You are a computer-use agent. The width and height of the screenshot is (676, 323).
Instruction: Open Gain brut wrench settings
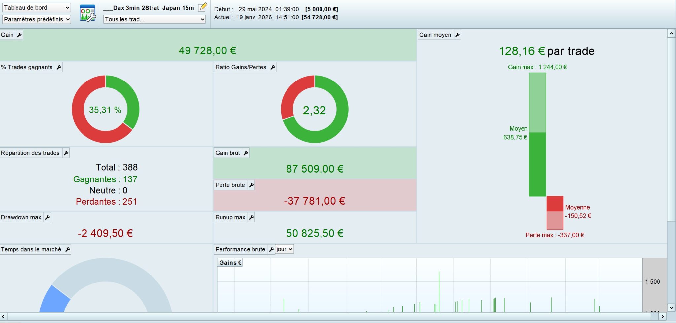click(x=246, y=153)
